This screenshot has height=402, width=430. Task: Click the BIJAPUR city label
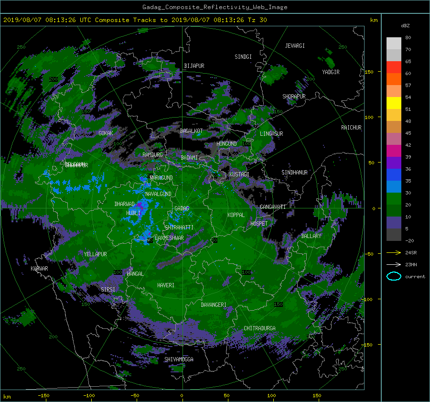194,66
